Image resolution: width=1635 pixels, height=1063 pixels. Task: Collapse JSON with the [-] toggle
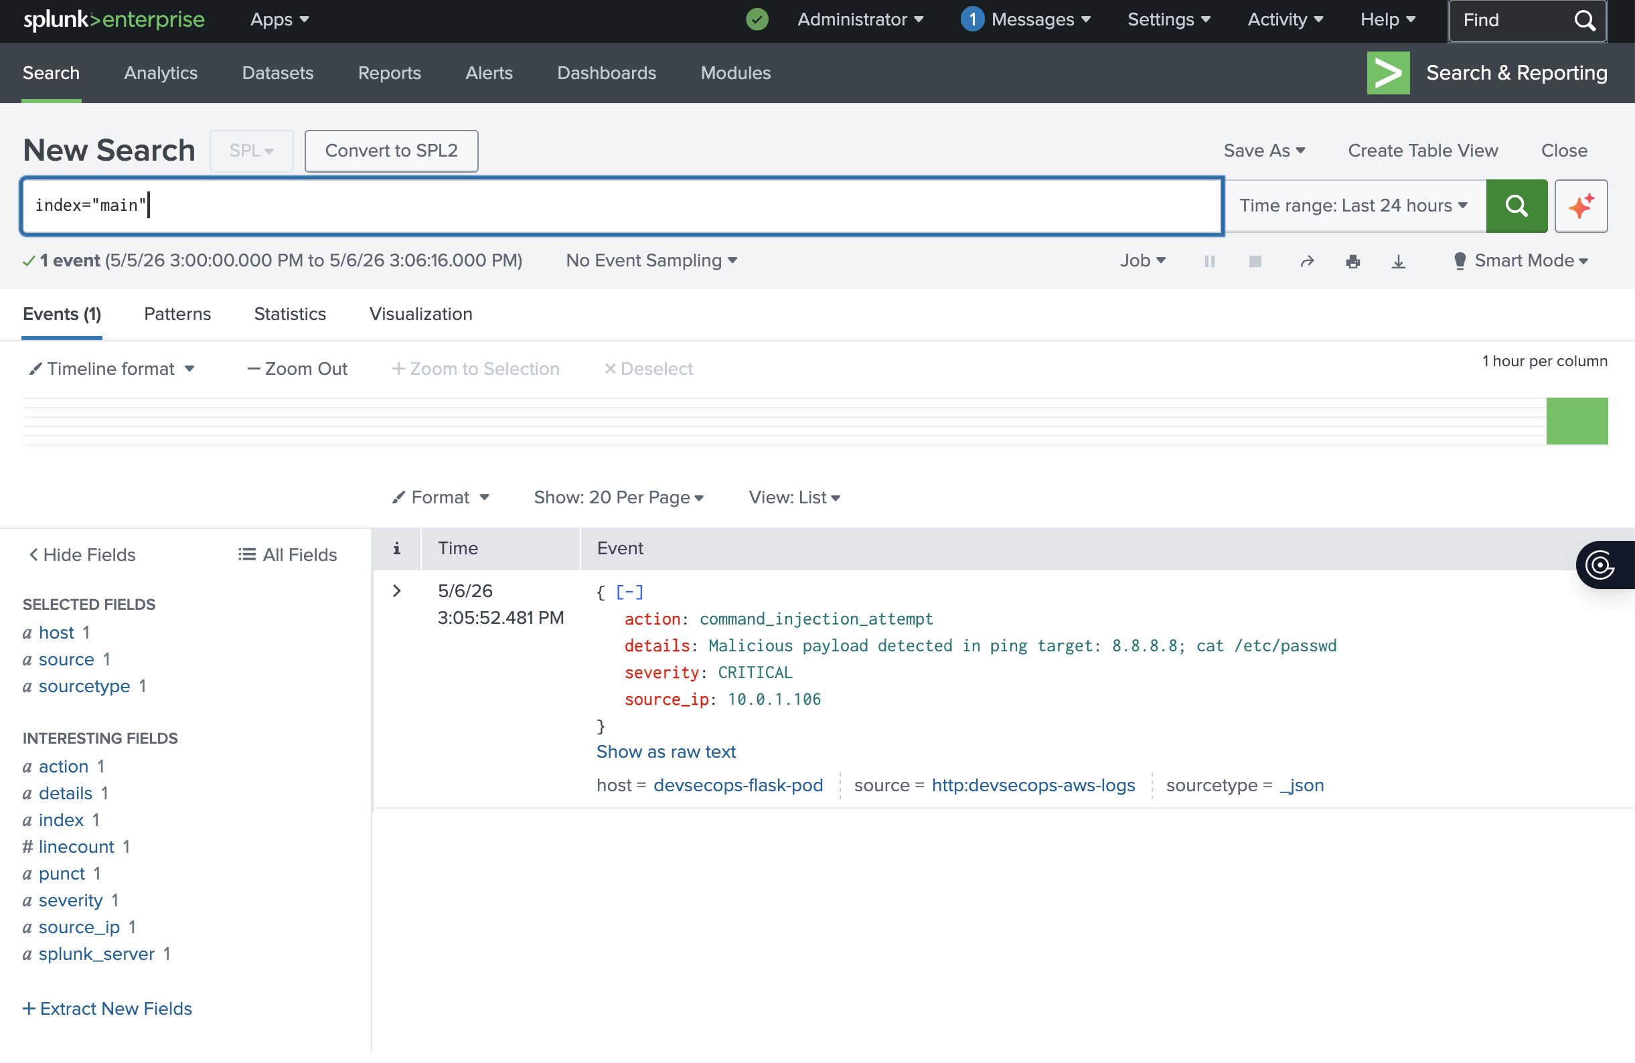point(629,591)
